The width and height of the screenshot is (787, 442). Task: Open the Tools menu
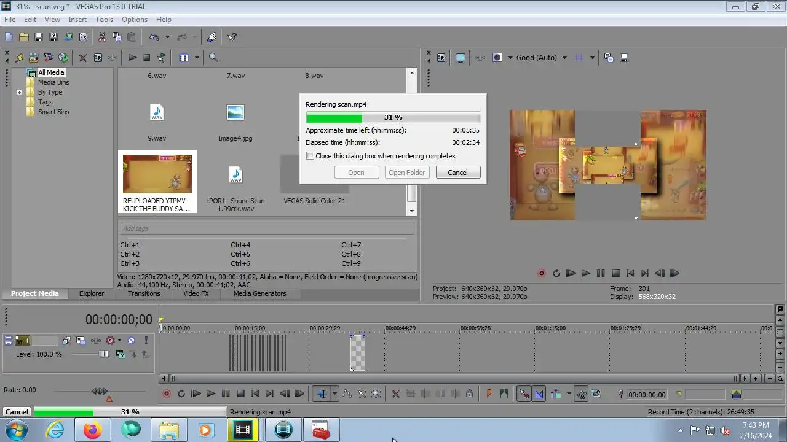coord(104,20)
